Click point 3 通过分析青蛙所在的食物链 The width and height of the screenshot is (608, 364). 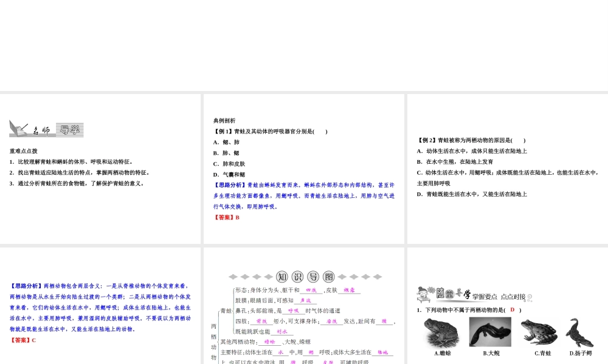click(77, 184)
